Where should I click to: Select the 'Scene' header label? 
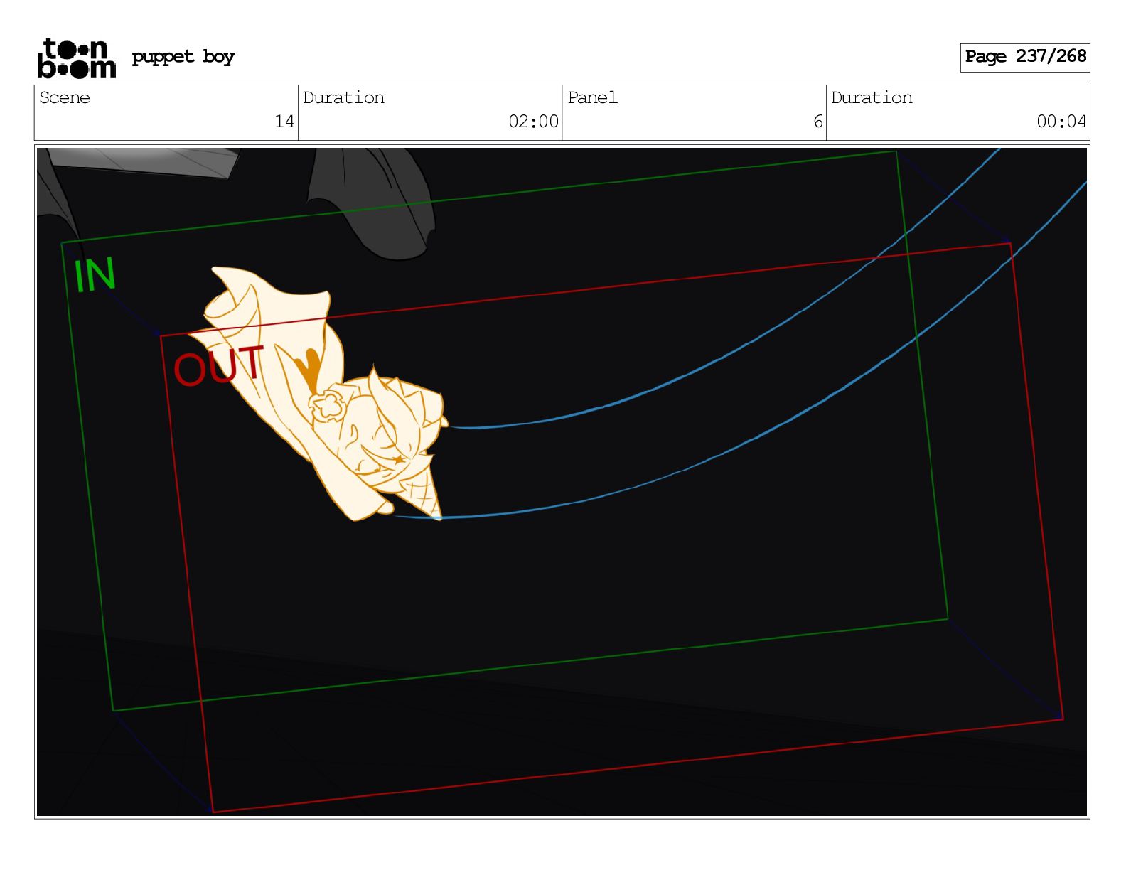65,97
